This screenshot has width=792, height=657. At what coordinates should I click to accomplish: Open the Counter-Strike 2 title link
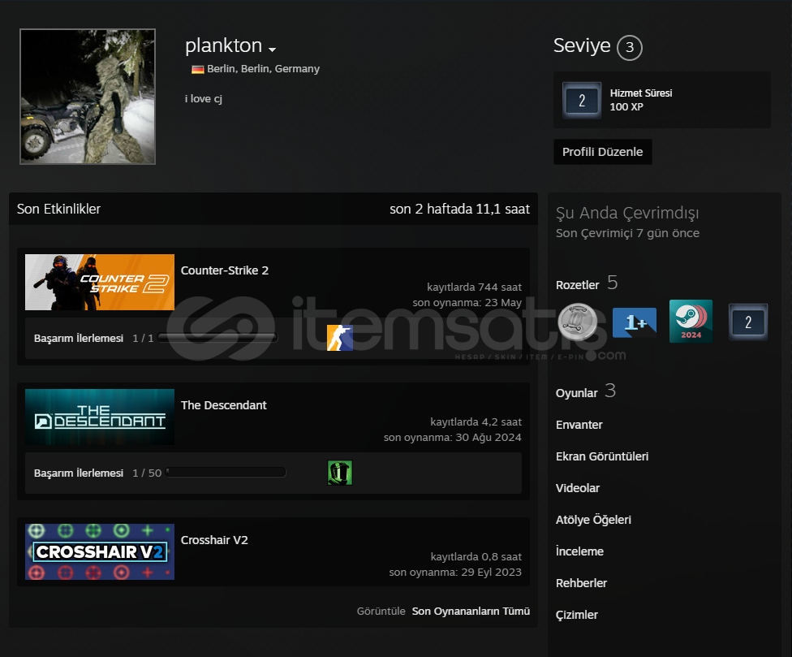[x=225, y=270]
